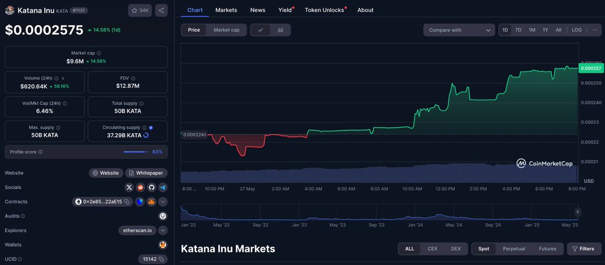Select the 1Y time range
The image size is (605, 265).
[x=546, y=30]
